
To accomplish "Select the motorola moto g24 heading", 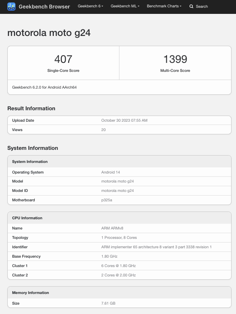I will coord(49,33).
